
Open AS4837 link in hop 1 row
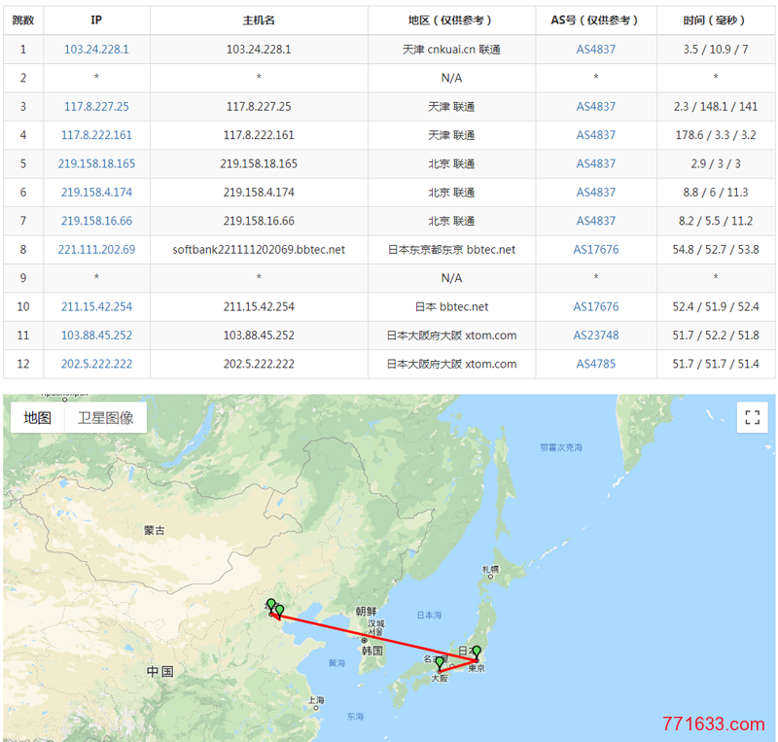click(595, 50)
